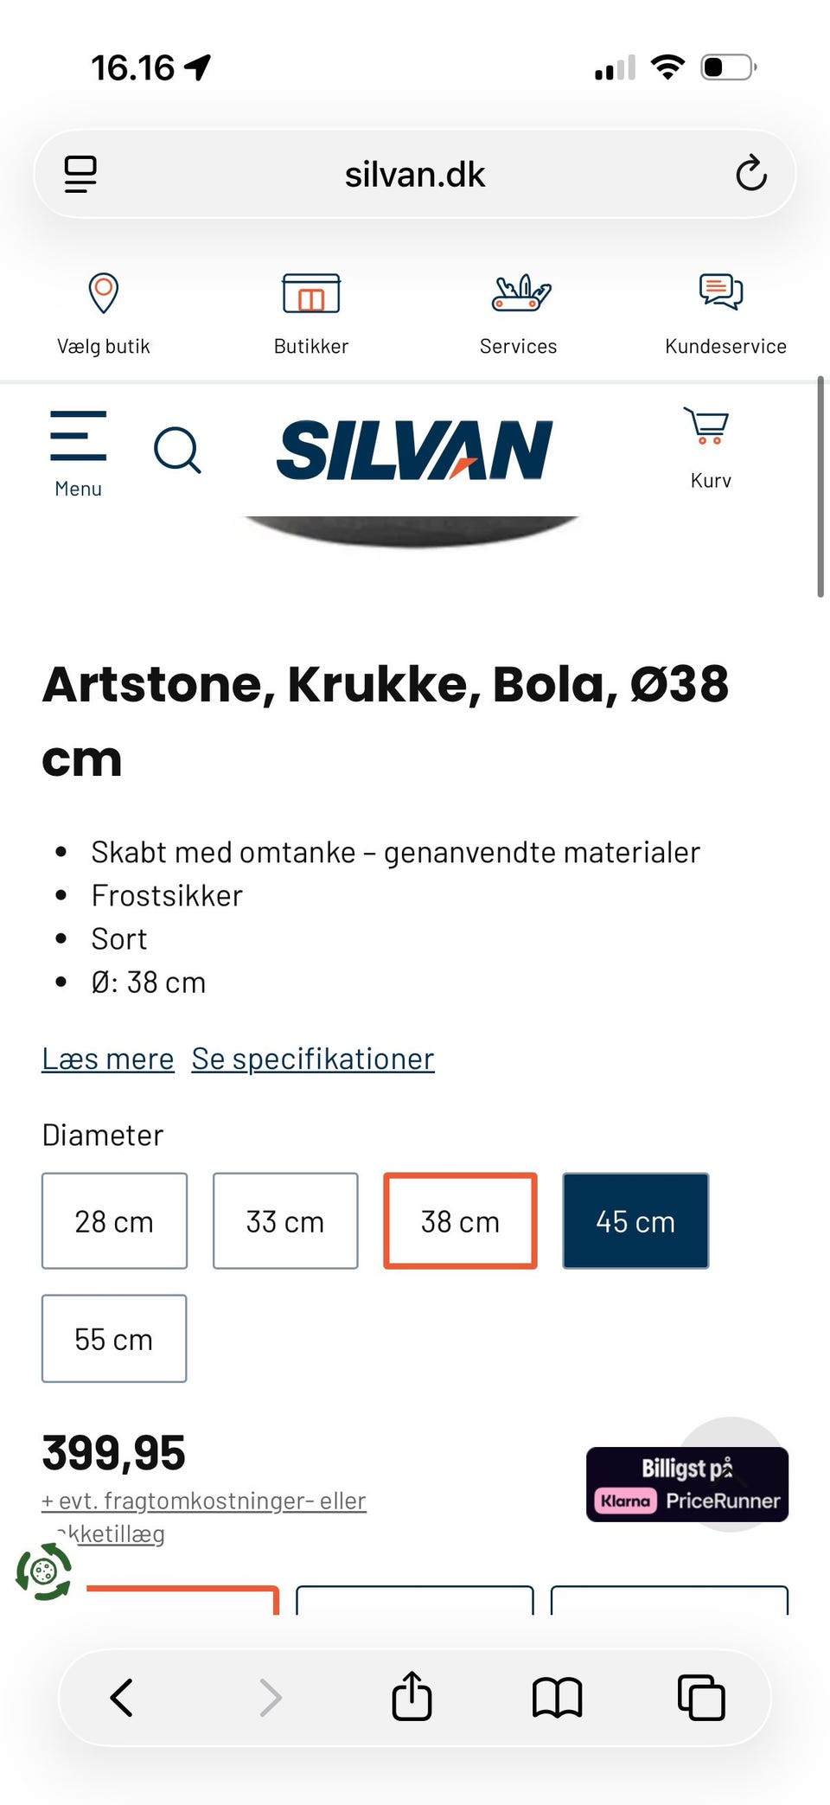Open the Services page

click(518, 311)
